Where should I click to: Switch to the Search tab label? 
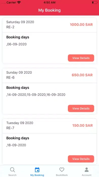point(12,175)
